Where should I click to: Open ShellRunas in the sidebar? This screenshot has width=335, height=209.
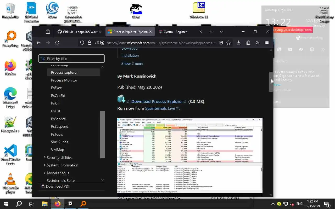[x=59, y=142]
